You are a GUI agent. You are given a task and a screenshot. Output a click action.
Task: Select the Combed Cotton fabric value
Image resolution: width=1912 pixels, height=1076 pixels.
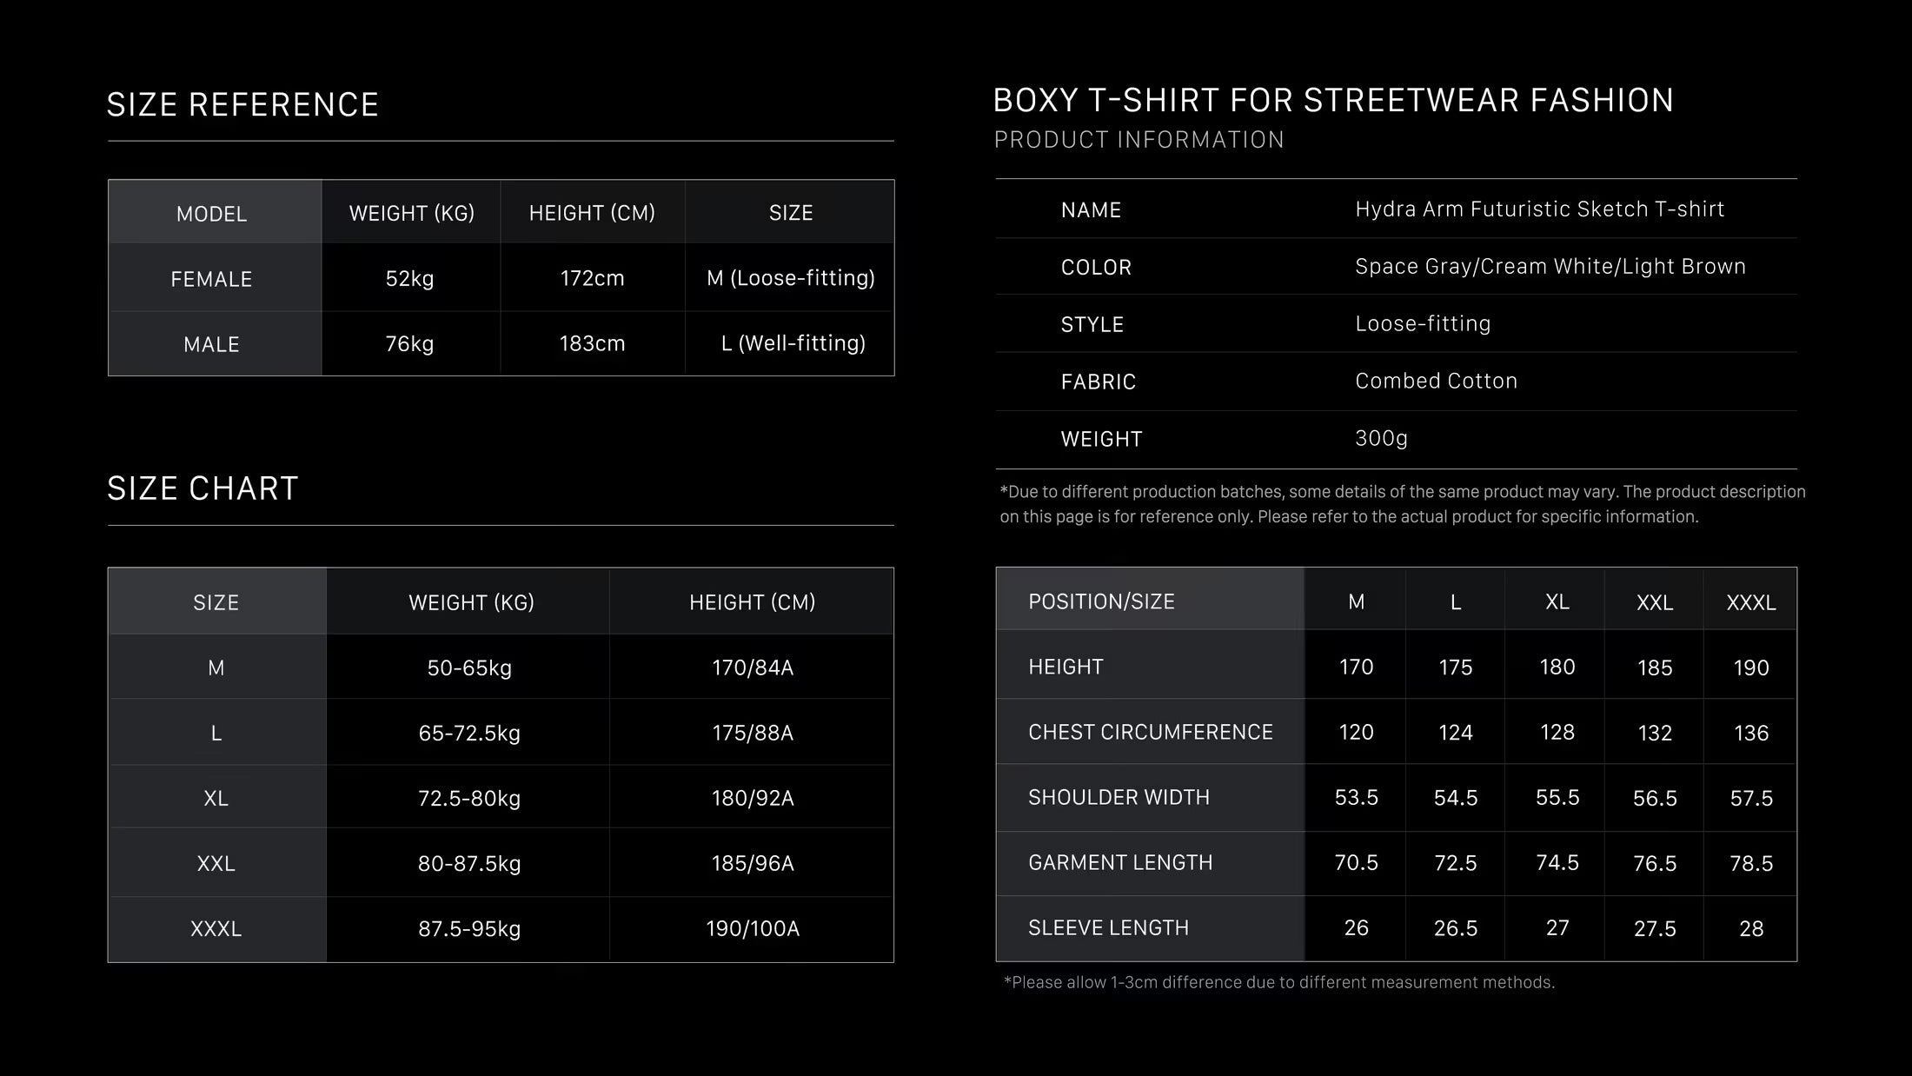(x=1436, y=381)
